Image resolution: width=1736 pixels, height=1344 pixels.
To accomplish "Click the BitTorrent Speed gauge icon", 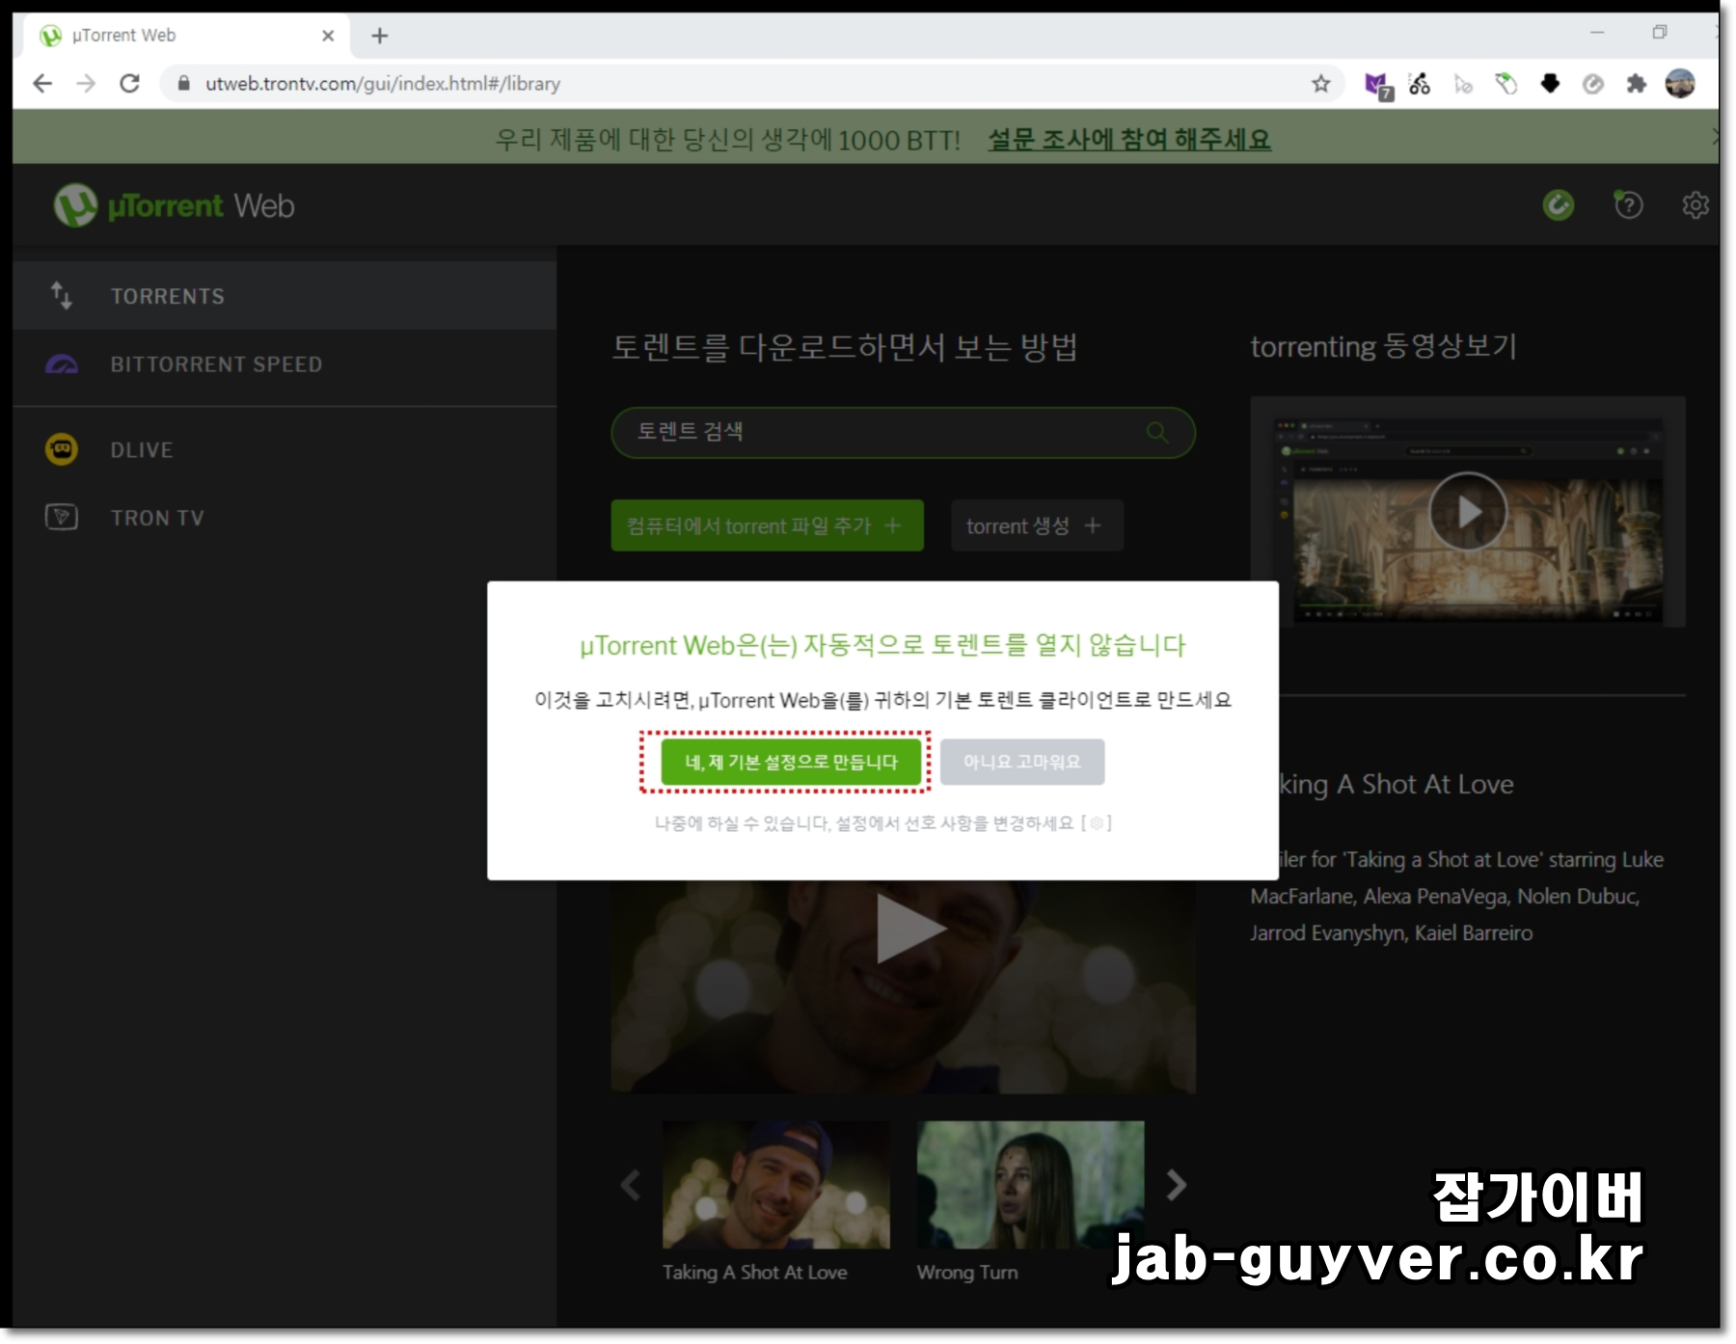I will (62, 364).
